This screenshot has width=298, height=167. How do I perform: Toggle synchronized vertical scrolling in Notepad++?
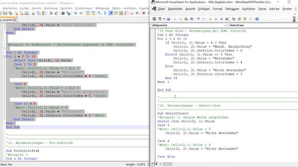coord(88,13)
